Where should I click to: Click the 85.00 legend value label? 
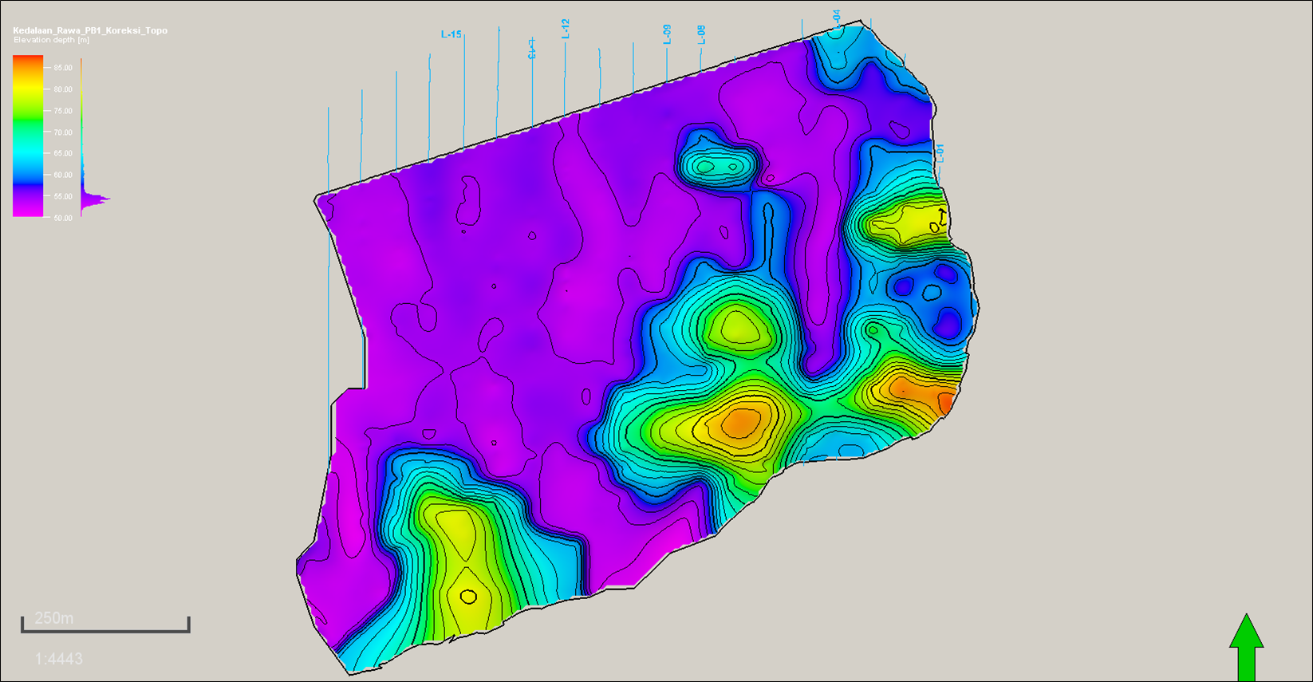pyautogui.click(x=63, y=68)
